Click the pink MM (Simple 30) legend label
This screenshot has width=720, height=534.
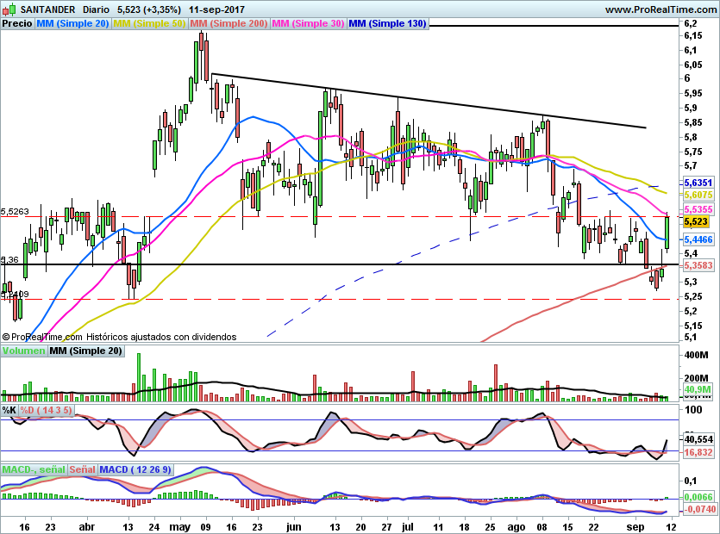(x=308, y=23)
